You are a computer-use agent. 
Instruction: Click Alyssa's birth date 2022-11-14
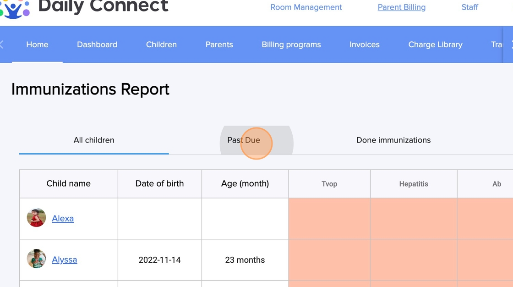(x=160, y=260)
